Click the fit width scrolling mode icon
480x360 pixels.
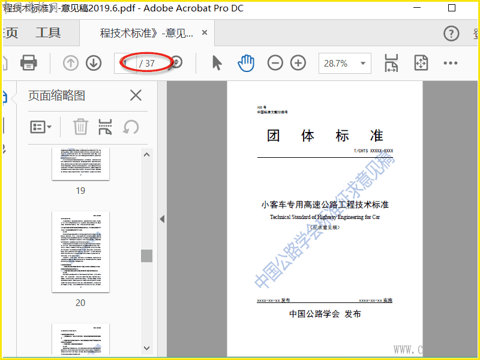pyautogui.click(x=391, y=63)
